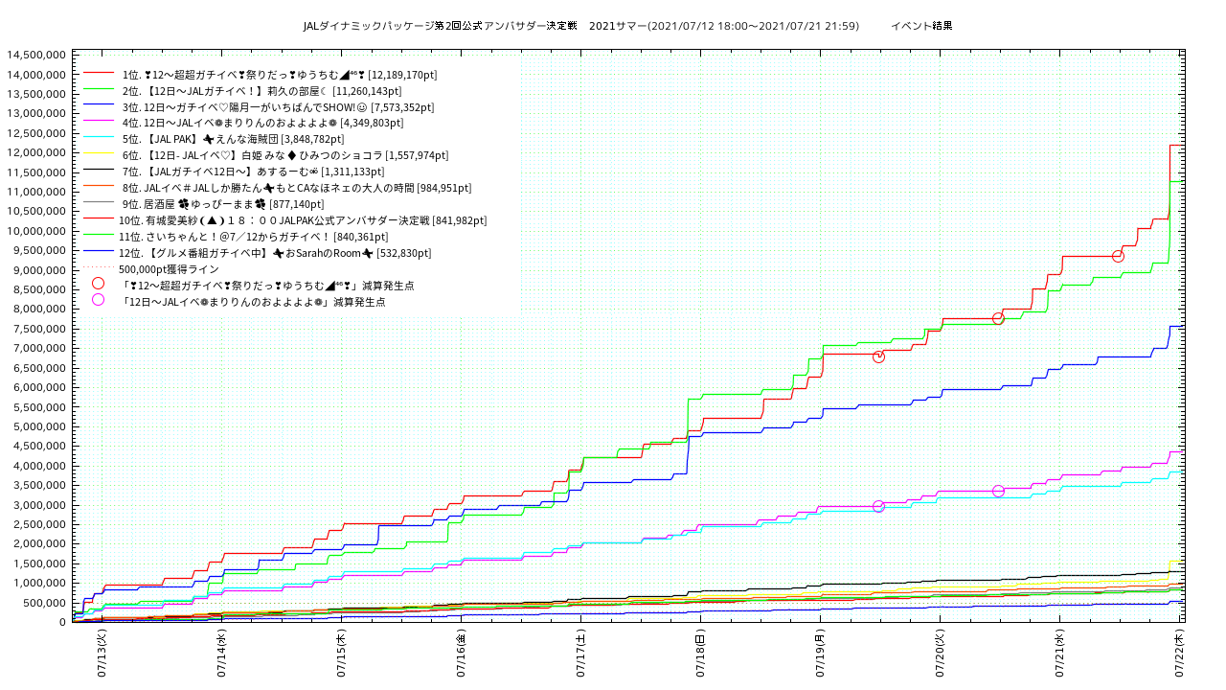Screen dimensions: 1226x690
Task: Click legend entry '6位' 白姫 みな ひみつのショコラ
Action: pos(285,155)
